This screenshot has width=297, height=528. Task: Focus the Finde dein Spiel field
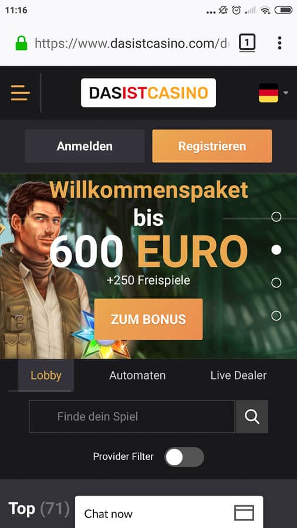[132, 417]
